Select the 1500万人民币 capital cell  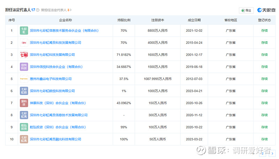tap(158, 67)
